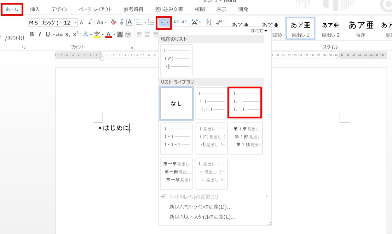Toggle superscript formatting

(75, 34)
